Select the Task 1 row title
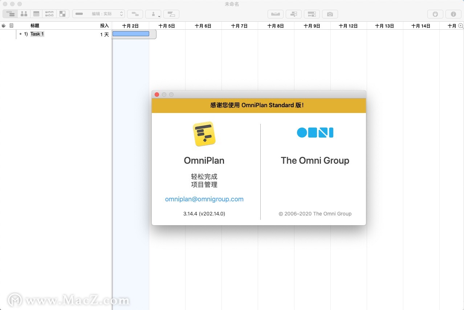 37,34
